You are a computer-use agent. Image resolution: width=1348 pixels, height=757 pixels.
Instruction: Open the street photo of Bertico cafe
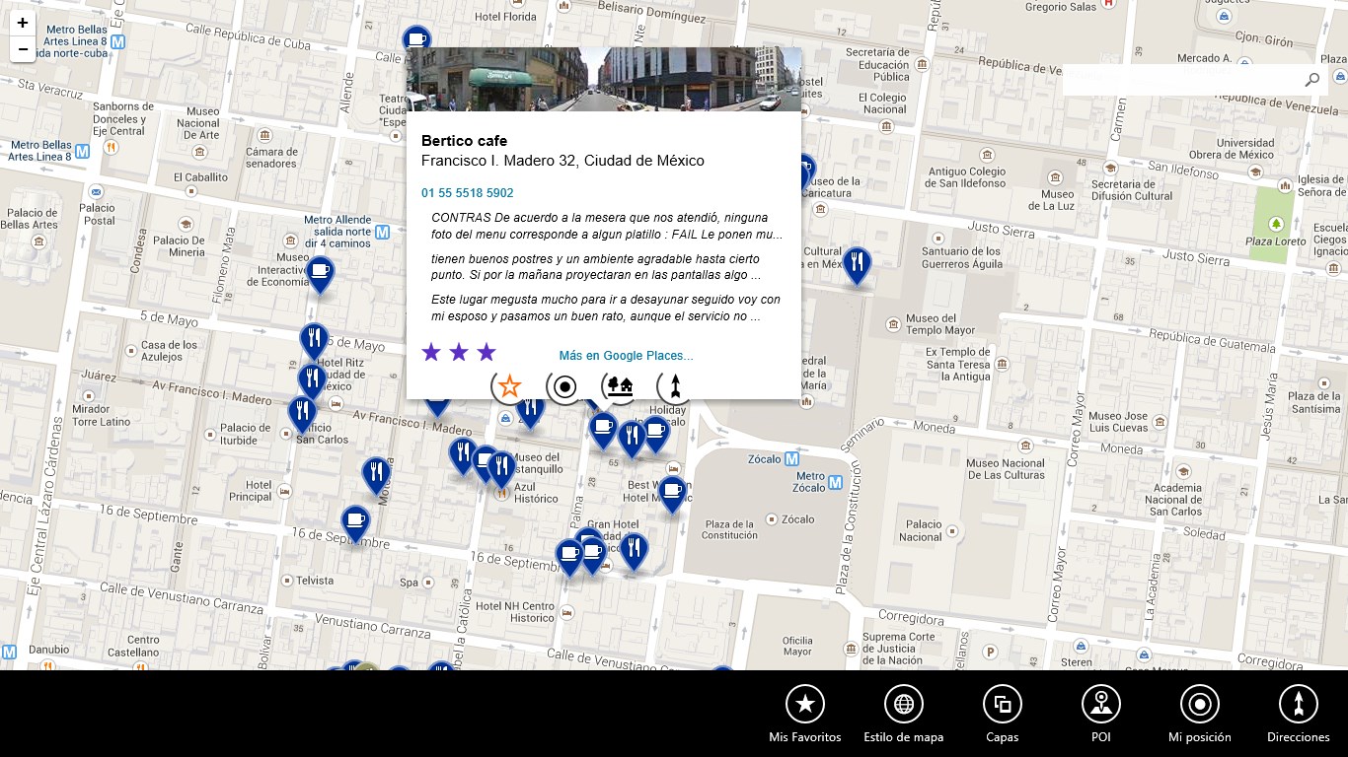pyautogui.click(x=604, y=79)
